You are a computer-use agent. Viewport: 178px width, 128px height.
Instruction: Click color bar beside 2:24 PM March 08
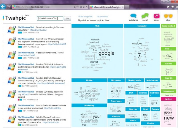20,125
